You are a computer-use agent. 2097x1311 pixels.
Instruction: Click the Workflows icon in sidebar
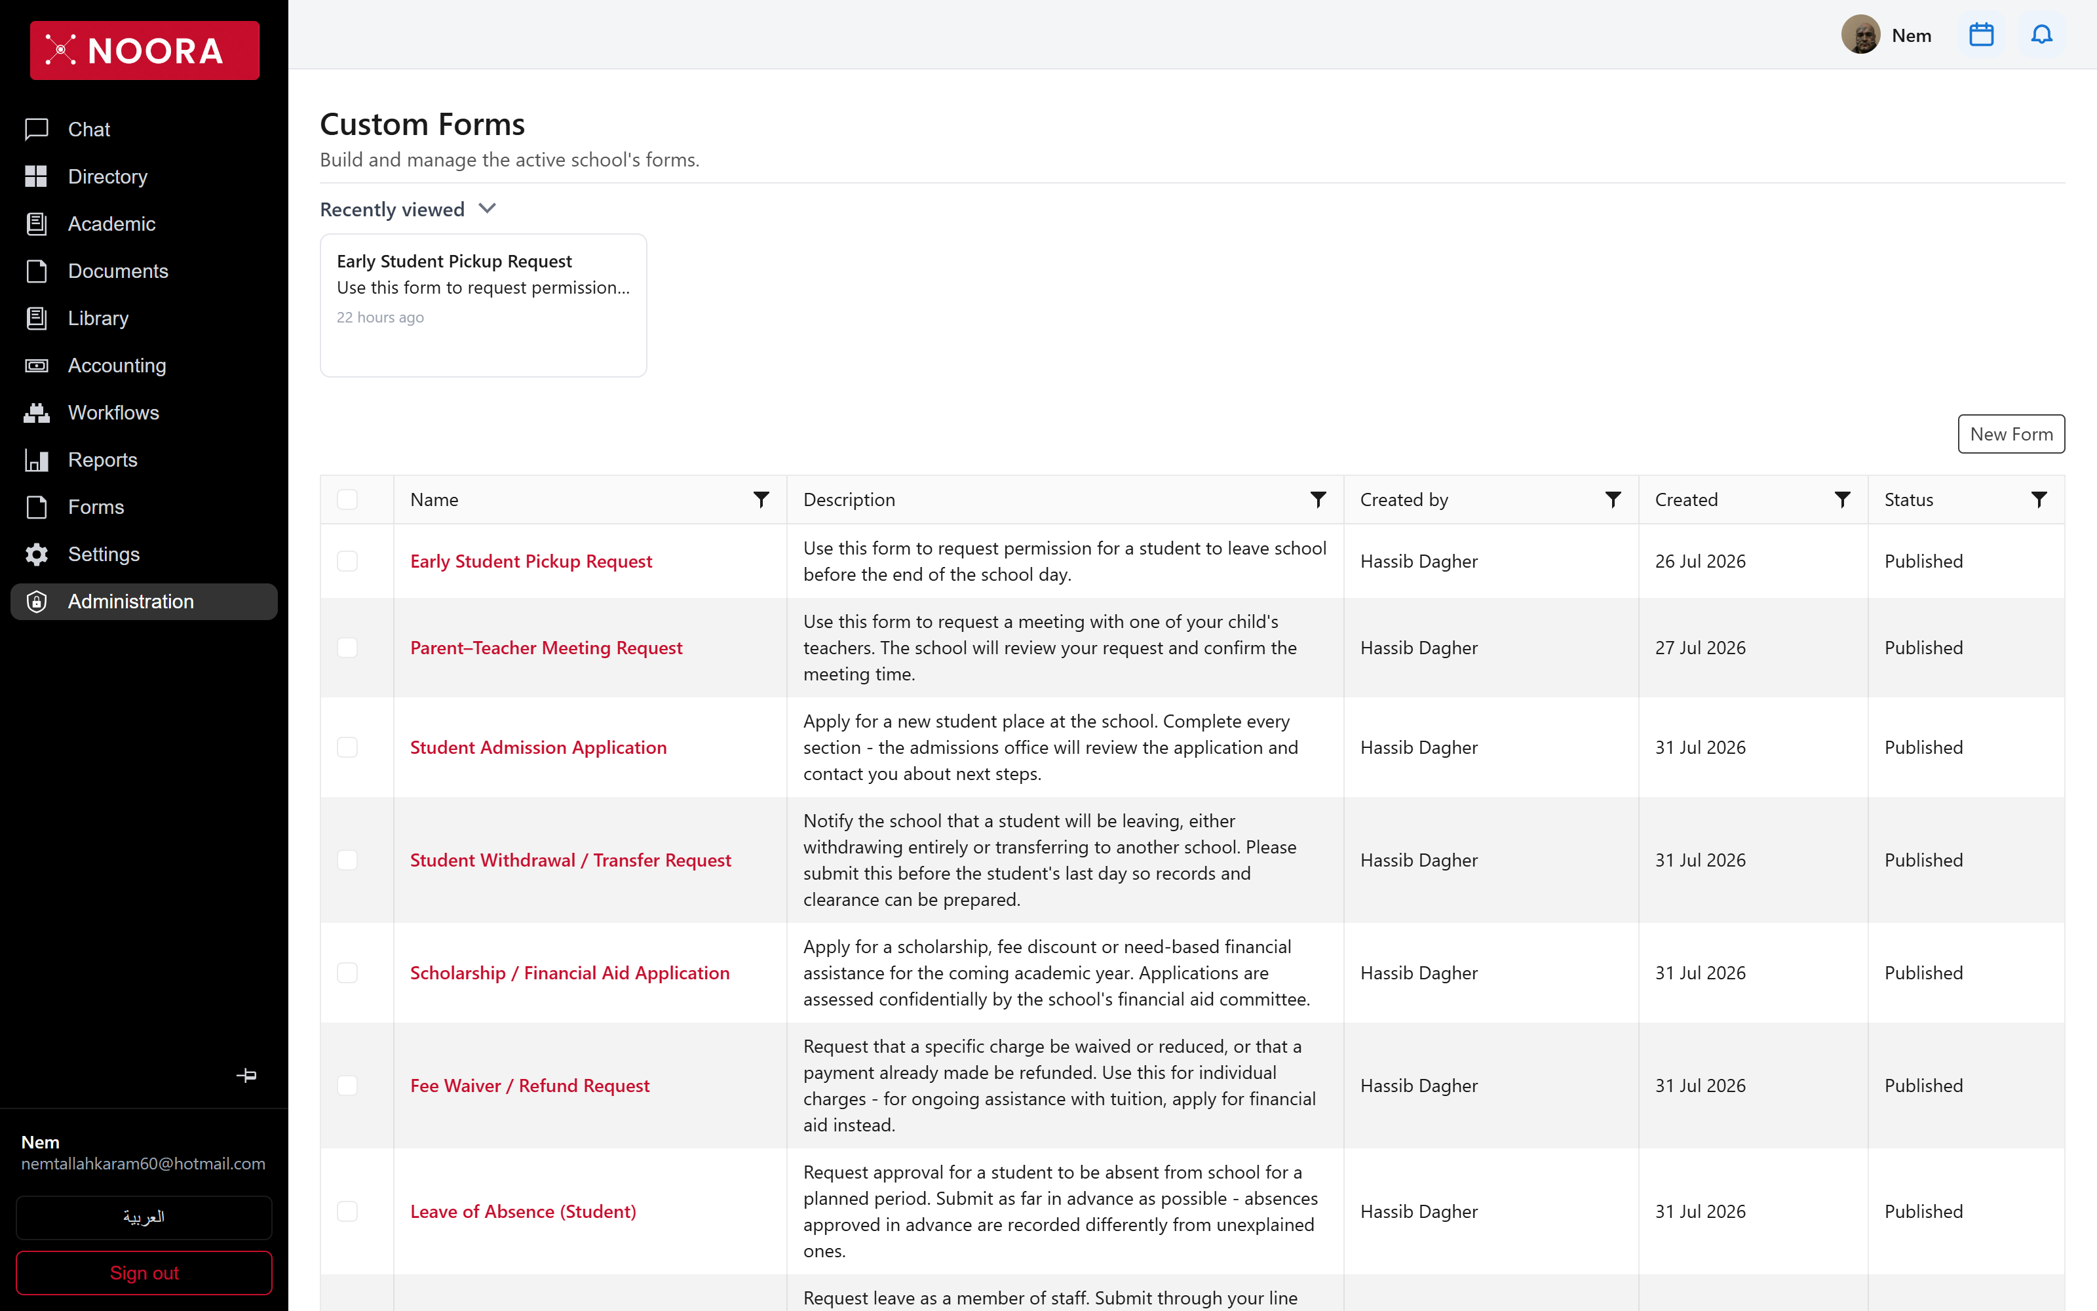(x=37, y=413)
